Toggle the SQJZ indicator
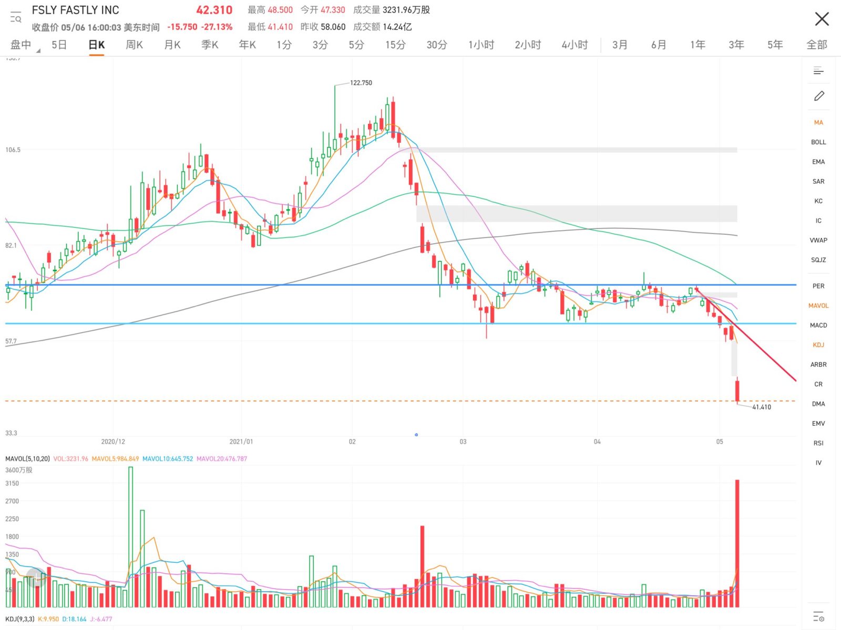The height and width of the screenshot is (630, 841). tap(818, 260)
